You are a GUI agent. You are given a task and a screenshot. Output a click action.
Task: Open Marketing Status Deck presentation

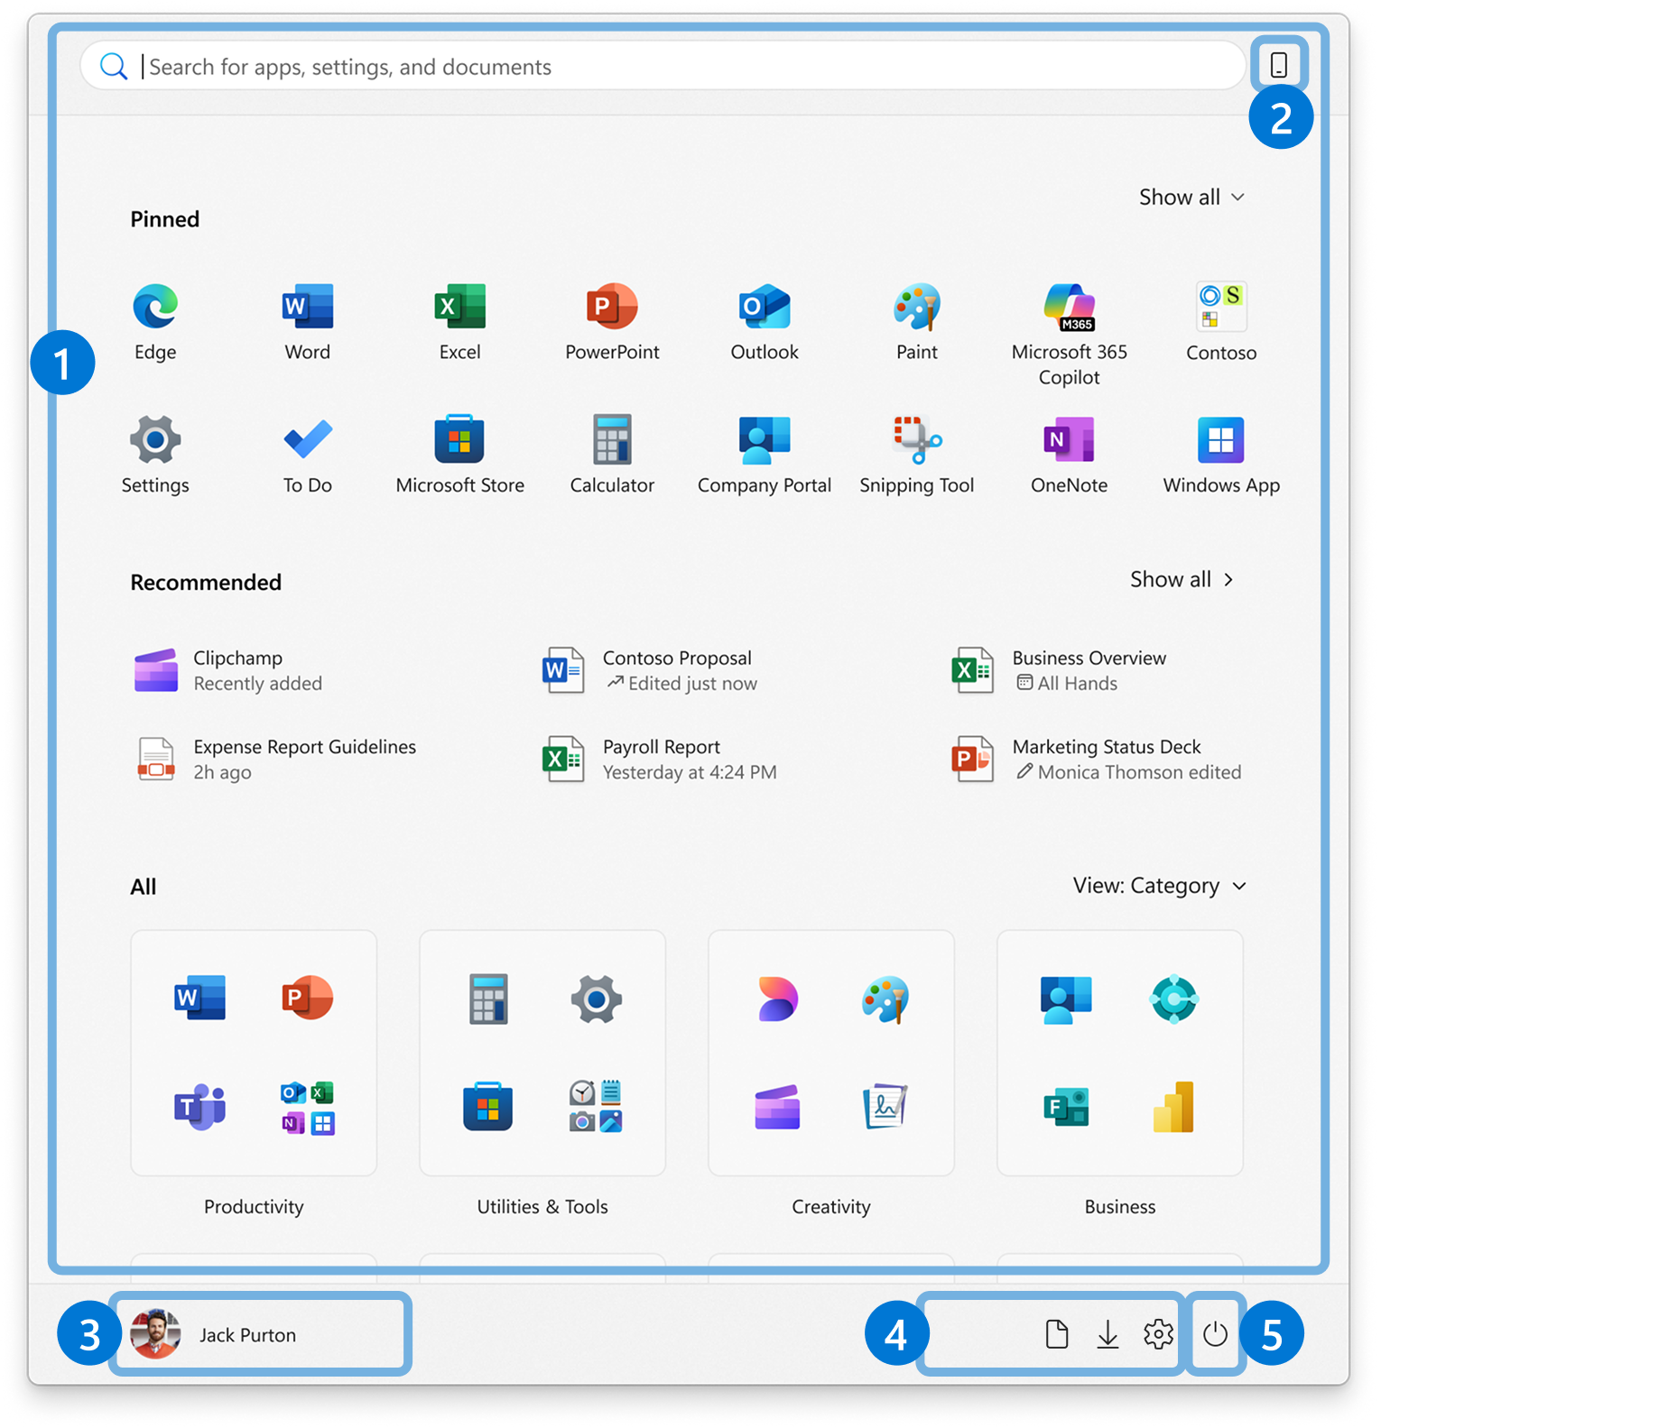click(1098, 760)
